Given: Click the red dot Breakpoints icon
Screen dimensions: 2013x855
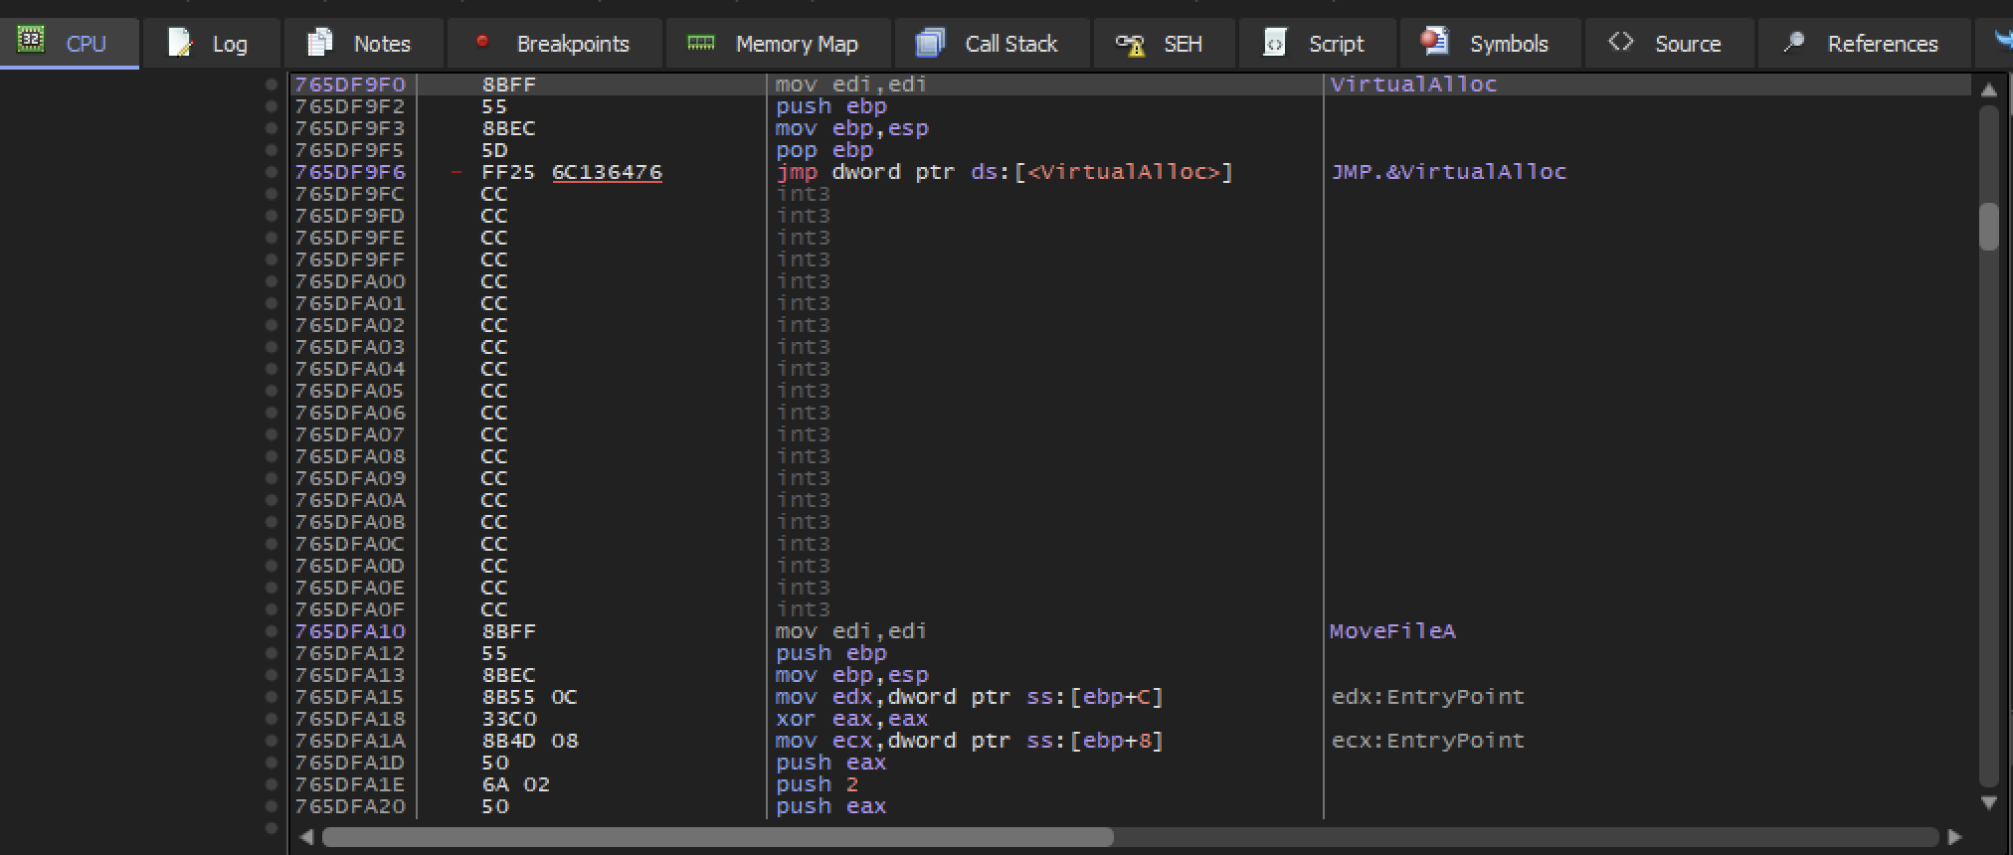Looking at the screenshot, I should coord(482,42).
